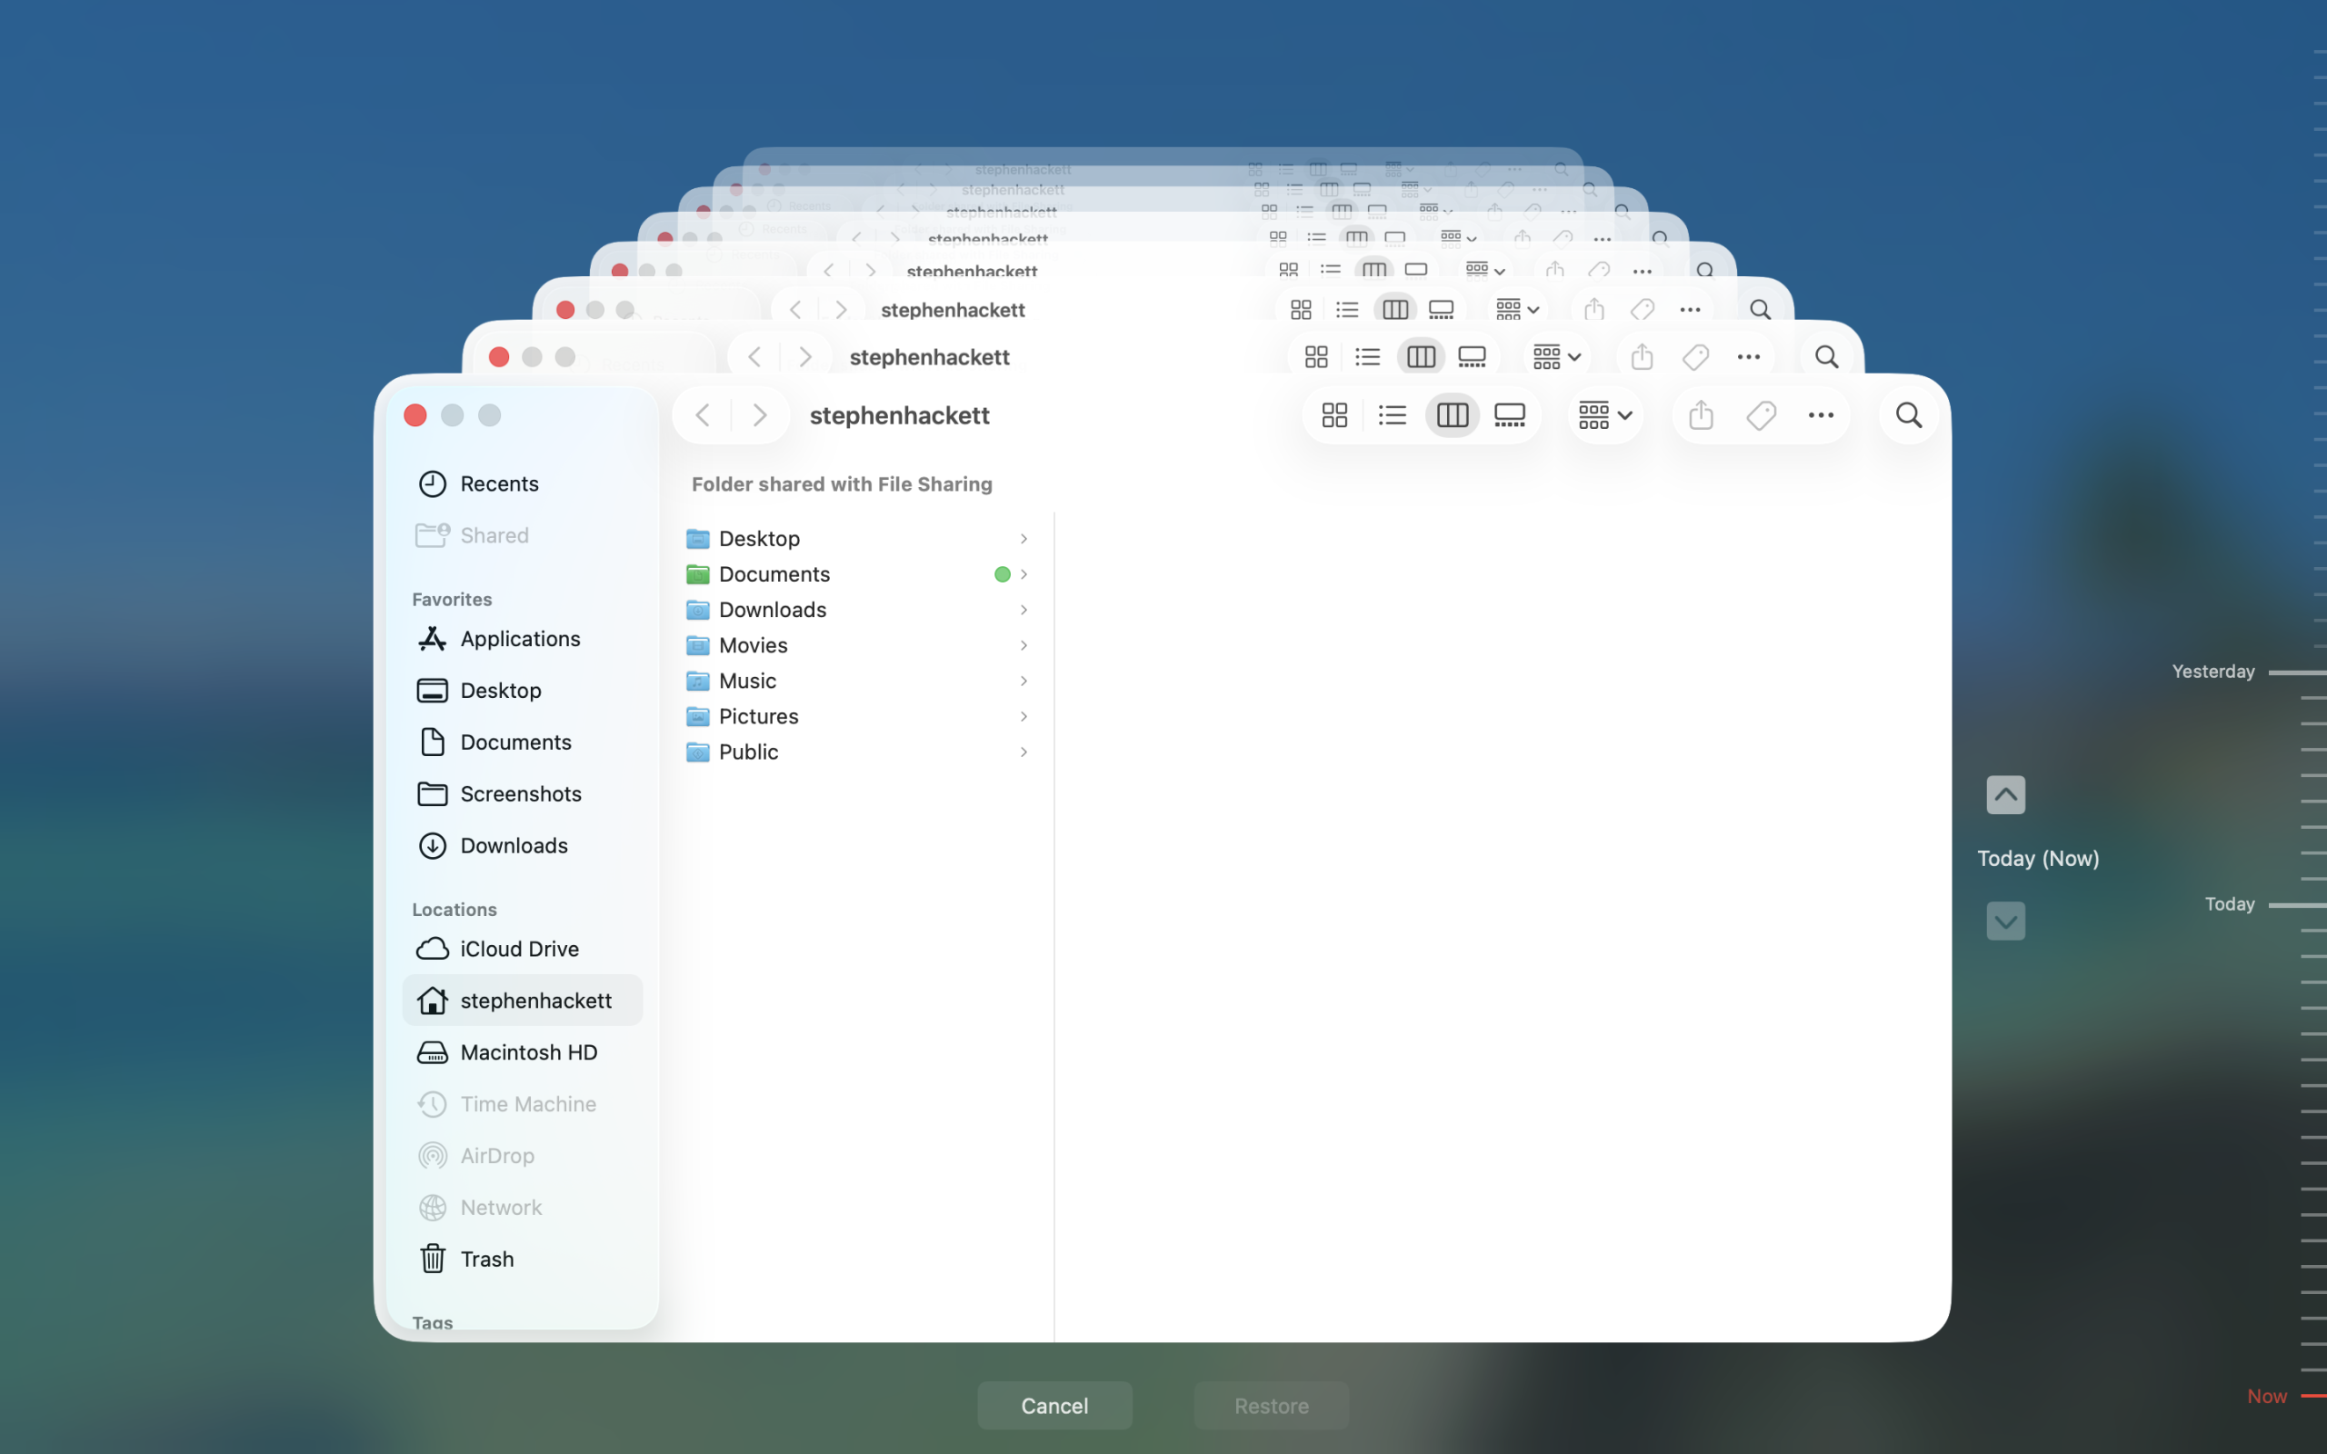Screen dimensions: 2327x1454
Task: Go to the previous backup with the up arrow
Action: [x=2006, y=795]
